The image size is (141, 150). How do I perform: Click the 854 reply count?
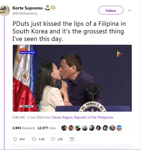(x=22, y=139)
